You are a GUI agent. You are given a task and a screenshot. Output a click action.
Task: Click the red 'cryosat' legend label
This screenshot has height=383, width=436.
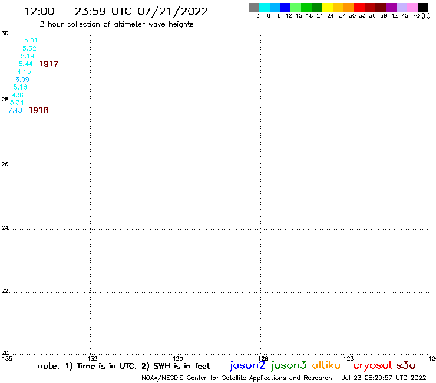(373, 366)
